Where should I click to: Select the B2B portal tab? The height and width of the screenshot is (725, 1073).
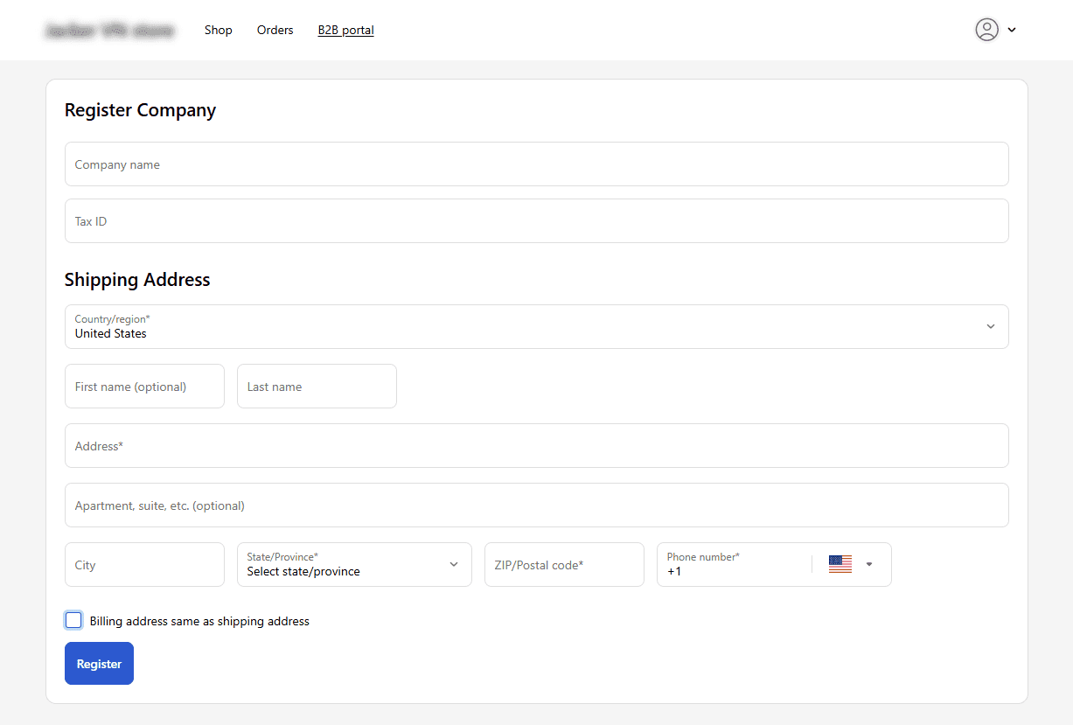[345, 29]
